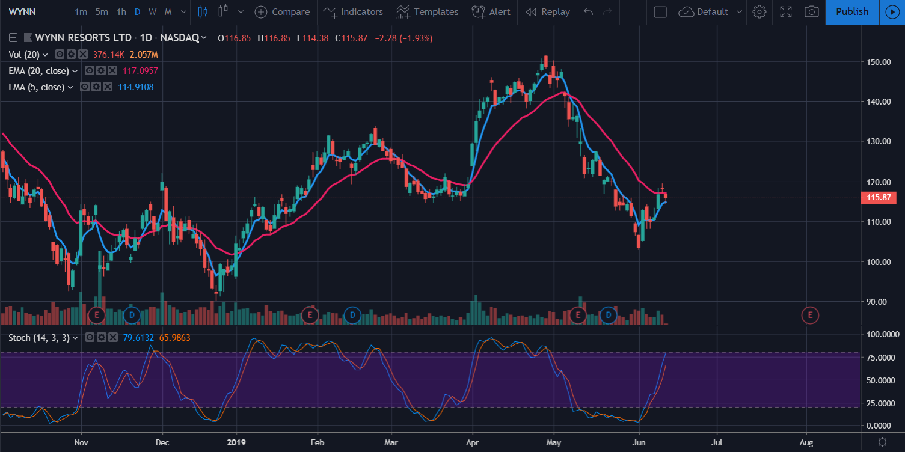
Task: Start bar Replay mode
Action: point(548,11)
